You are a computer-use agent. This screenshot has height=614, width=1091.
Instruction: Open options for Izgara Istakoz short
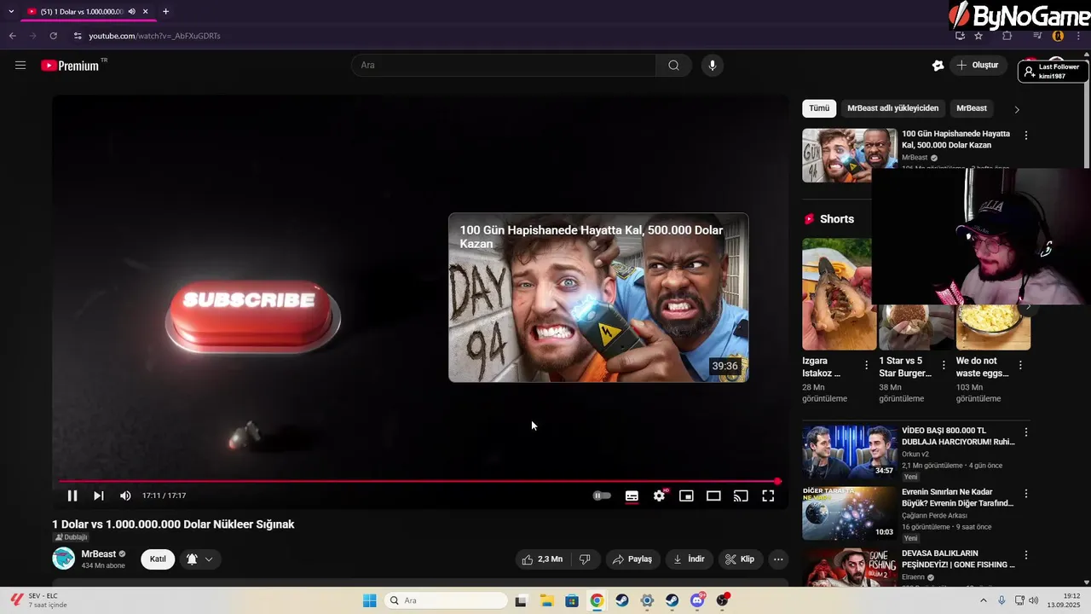pos(867,365)
